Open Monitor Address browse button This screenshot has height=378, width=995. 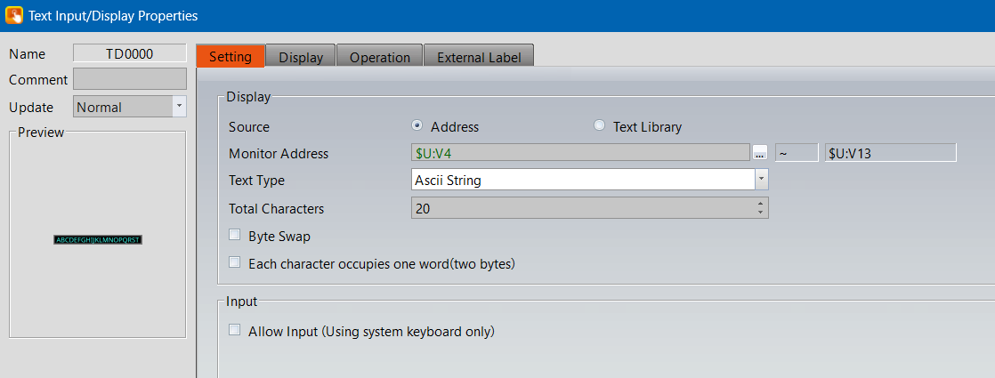[x=759, y=153]
